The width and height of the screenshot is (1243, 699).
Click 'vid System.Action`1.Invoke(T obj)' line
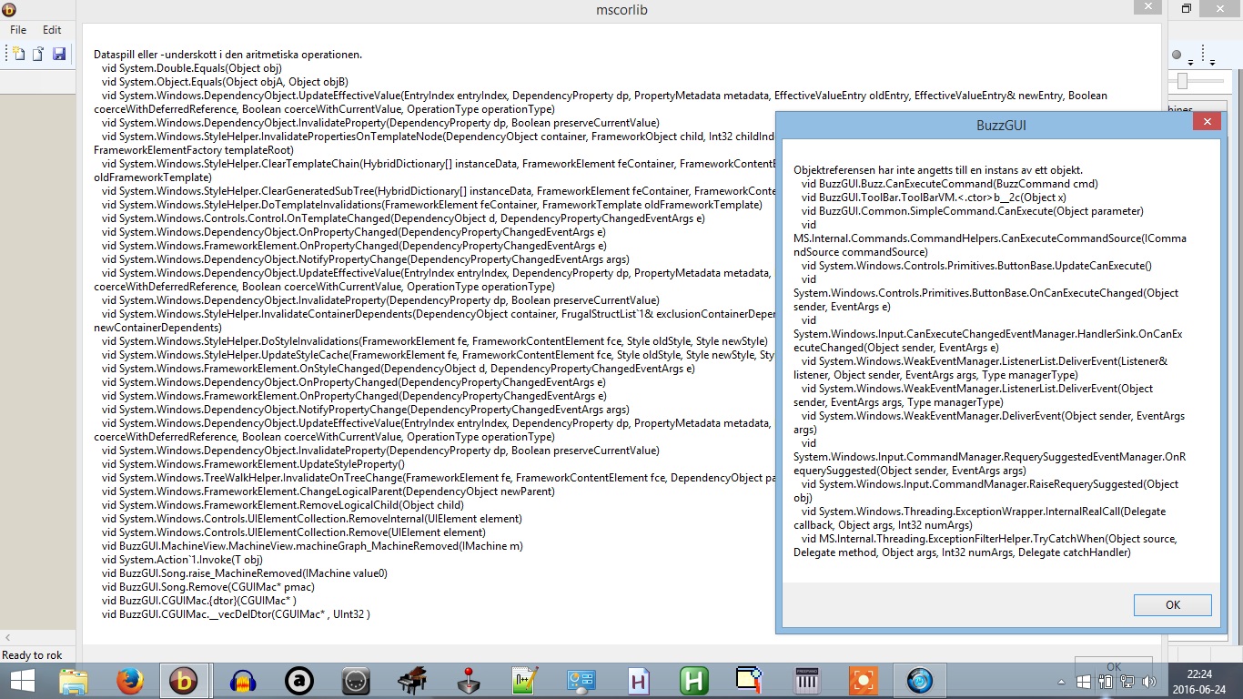[x=182, y=560]
